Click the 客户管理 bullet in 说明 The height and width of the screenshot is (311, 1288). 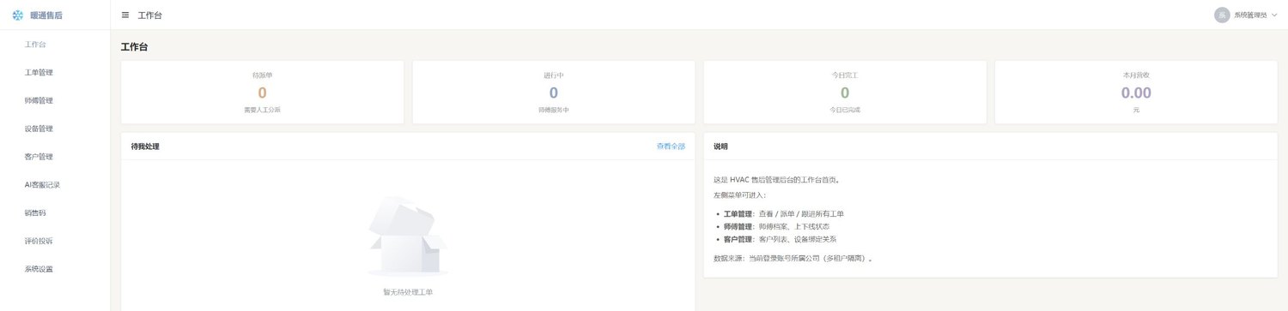tap(780, 239)
